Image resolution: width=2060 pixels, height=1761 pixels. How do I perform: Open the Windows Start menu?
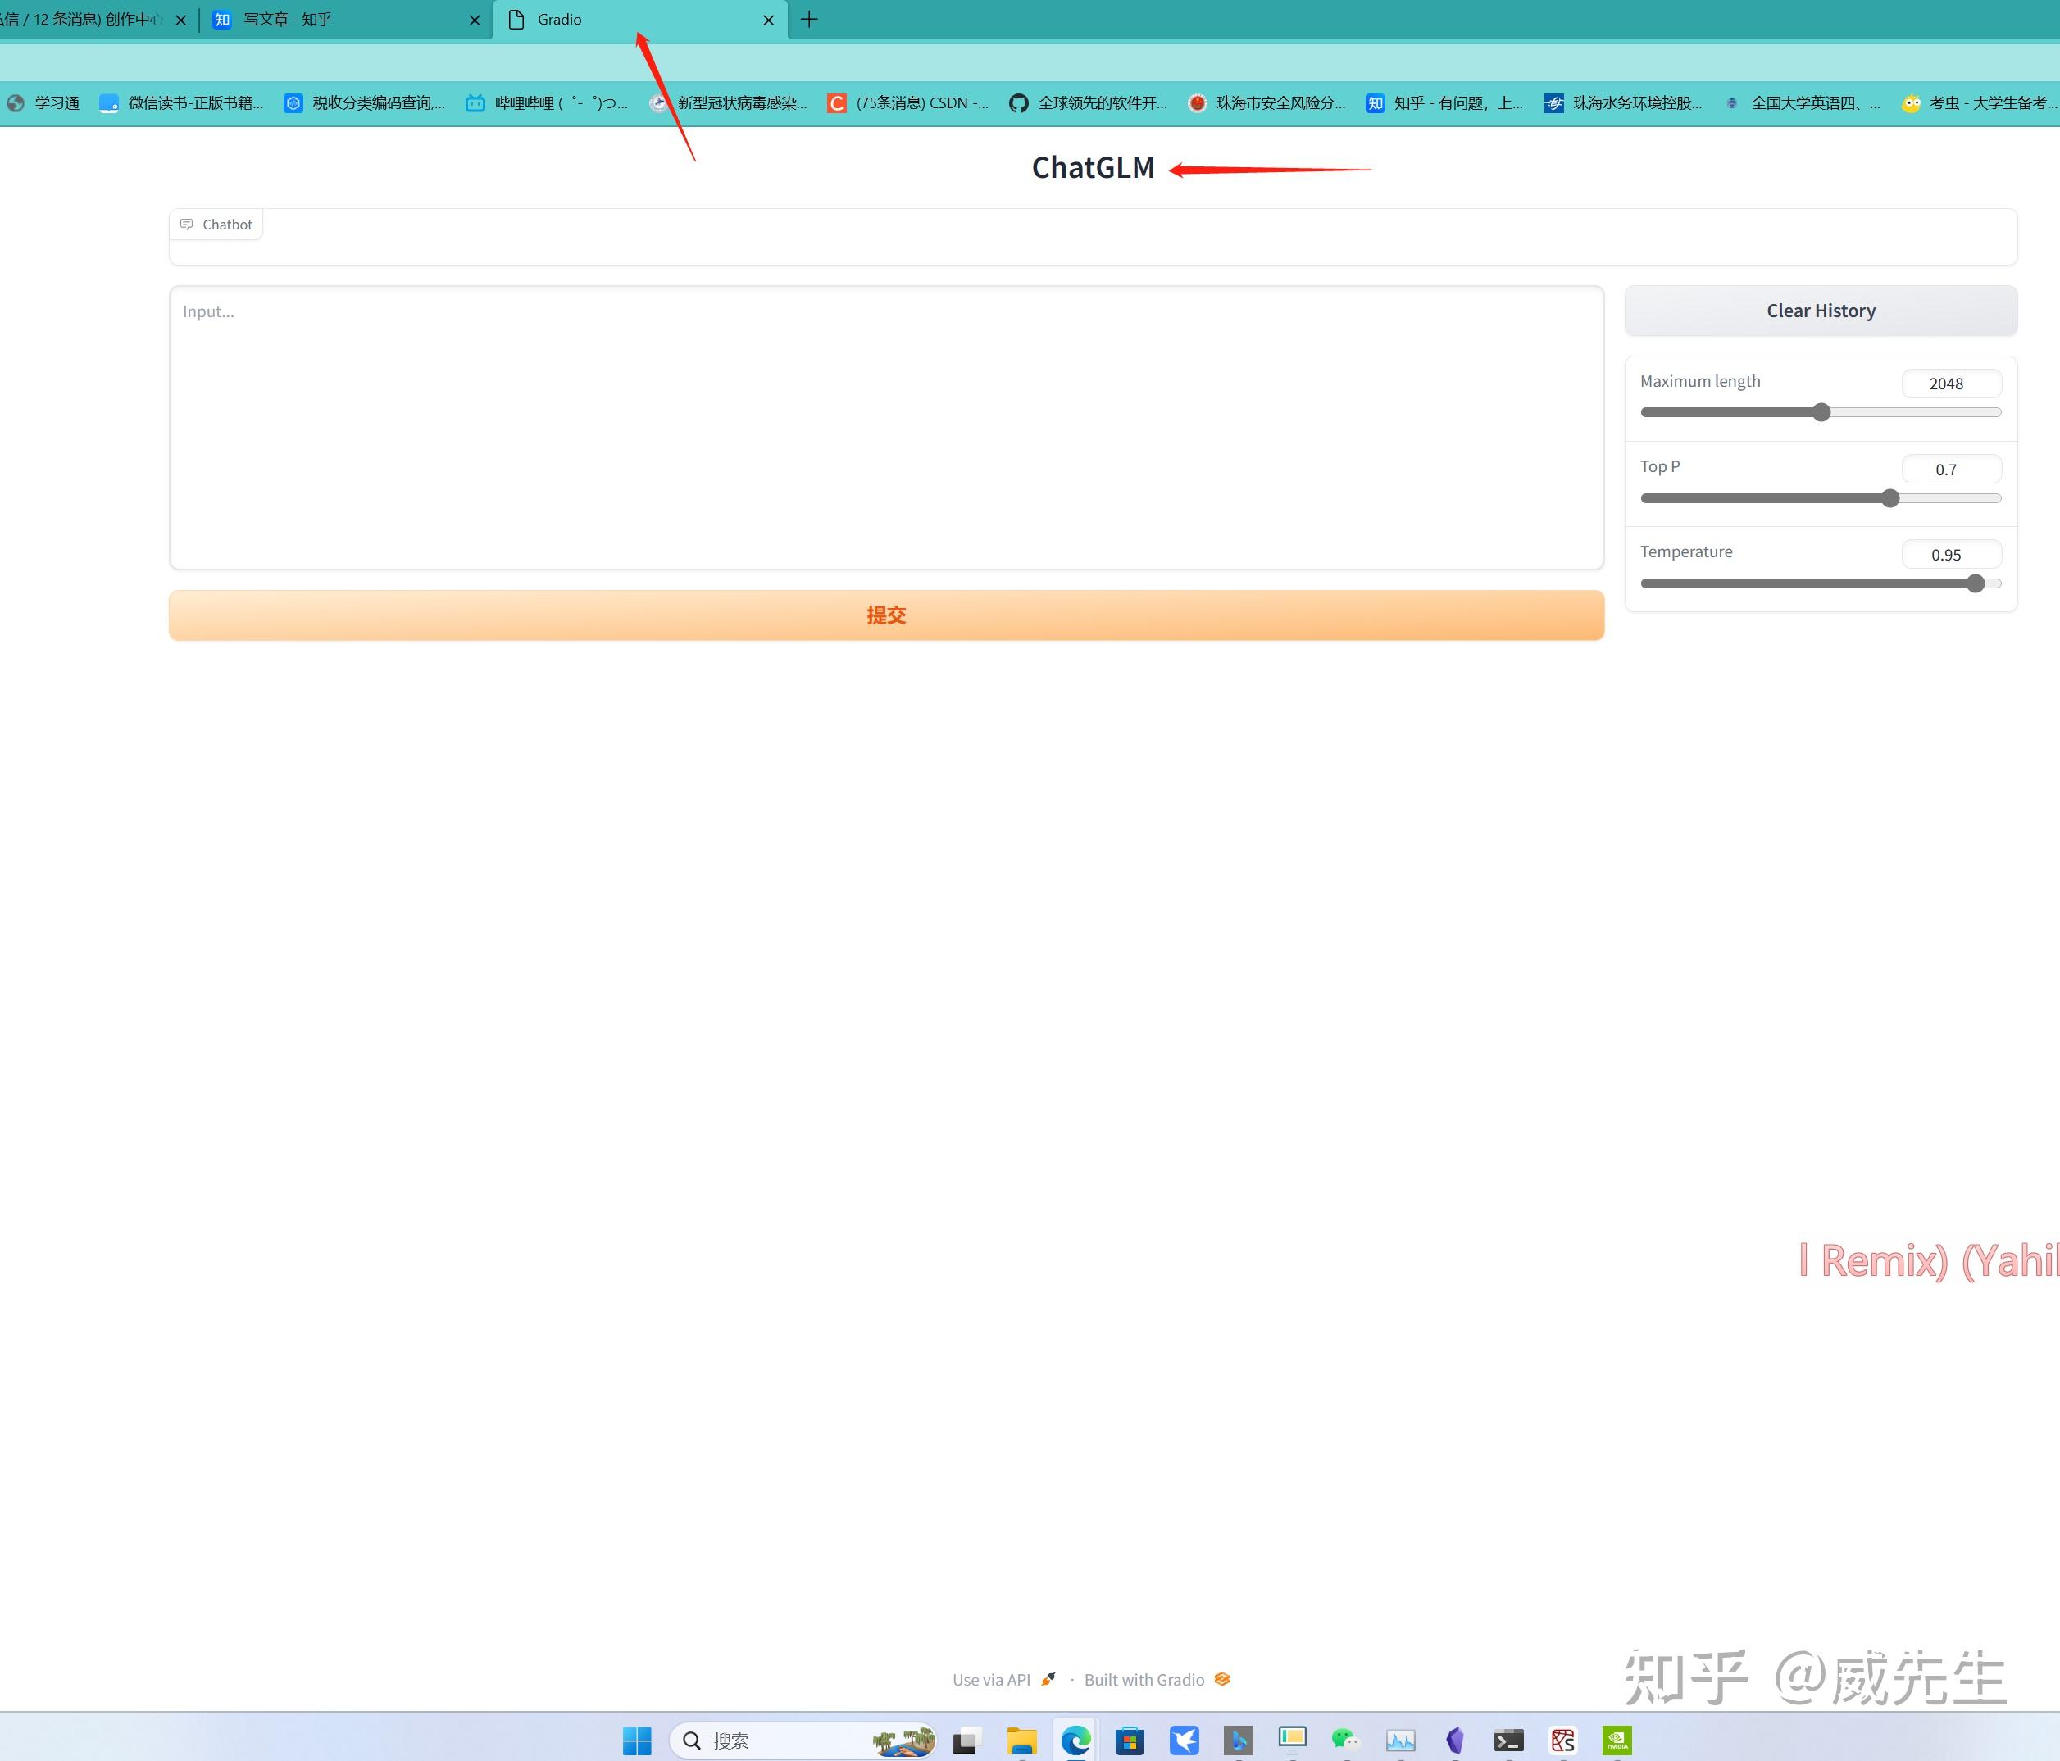coord(636,1741)
